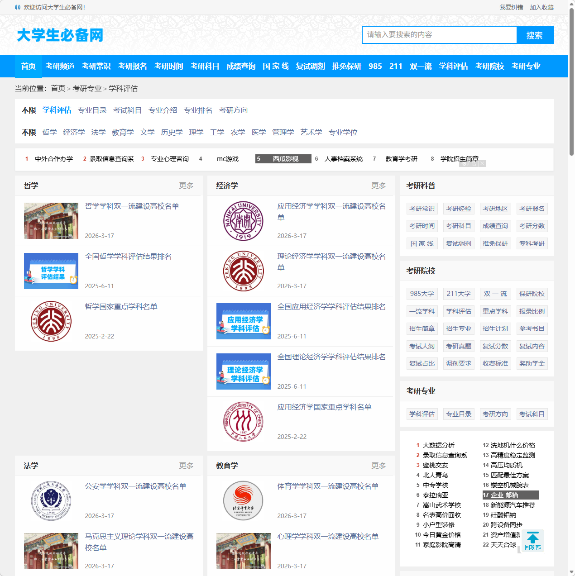Click 更多 in the 教育学 section

[379, 466]
